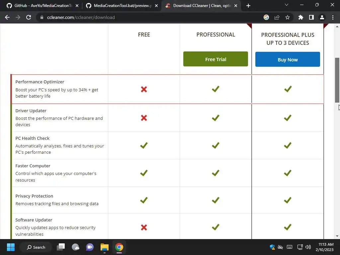The width and height of the screenshot is (340, 255).
Task: Click red X for Driver Updater Free
Action: (x=144, y=118)
